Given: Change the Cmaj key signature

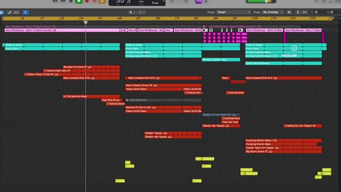Looking at the screenshot, I should pyautogui.click(x=155, y=3).
